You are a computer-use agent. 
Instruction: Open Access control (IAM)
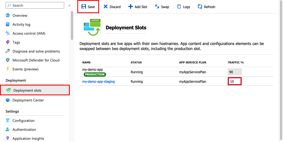click(x=25, y=34)
